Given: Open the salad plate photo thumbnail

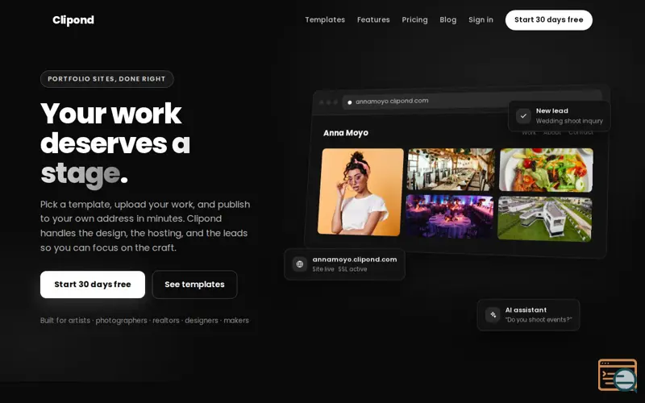Looking at the screenshot, I should pos(546,170).
